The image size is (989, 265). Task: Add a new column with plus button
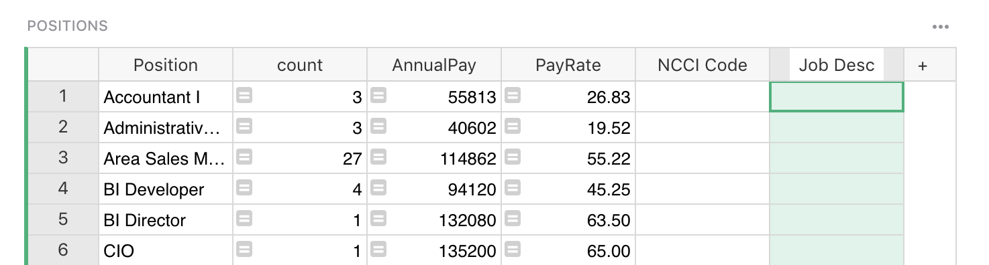[923, 66]
